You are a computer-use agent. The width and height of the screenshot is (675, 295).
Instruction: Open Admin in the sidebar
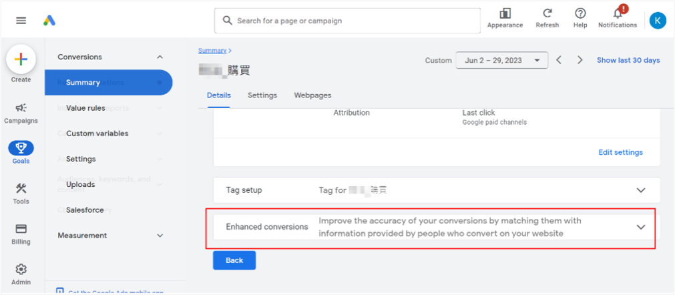point(21,274)
